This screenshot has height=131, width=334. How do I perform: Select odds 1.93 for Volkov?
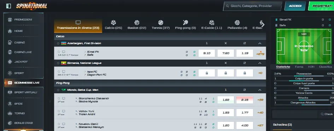(x=225, y=113)
